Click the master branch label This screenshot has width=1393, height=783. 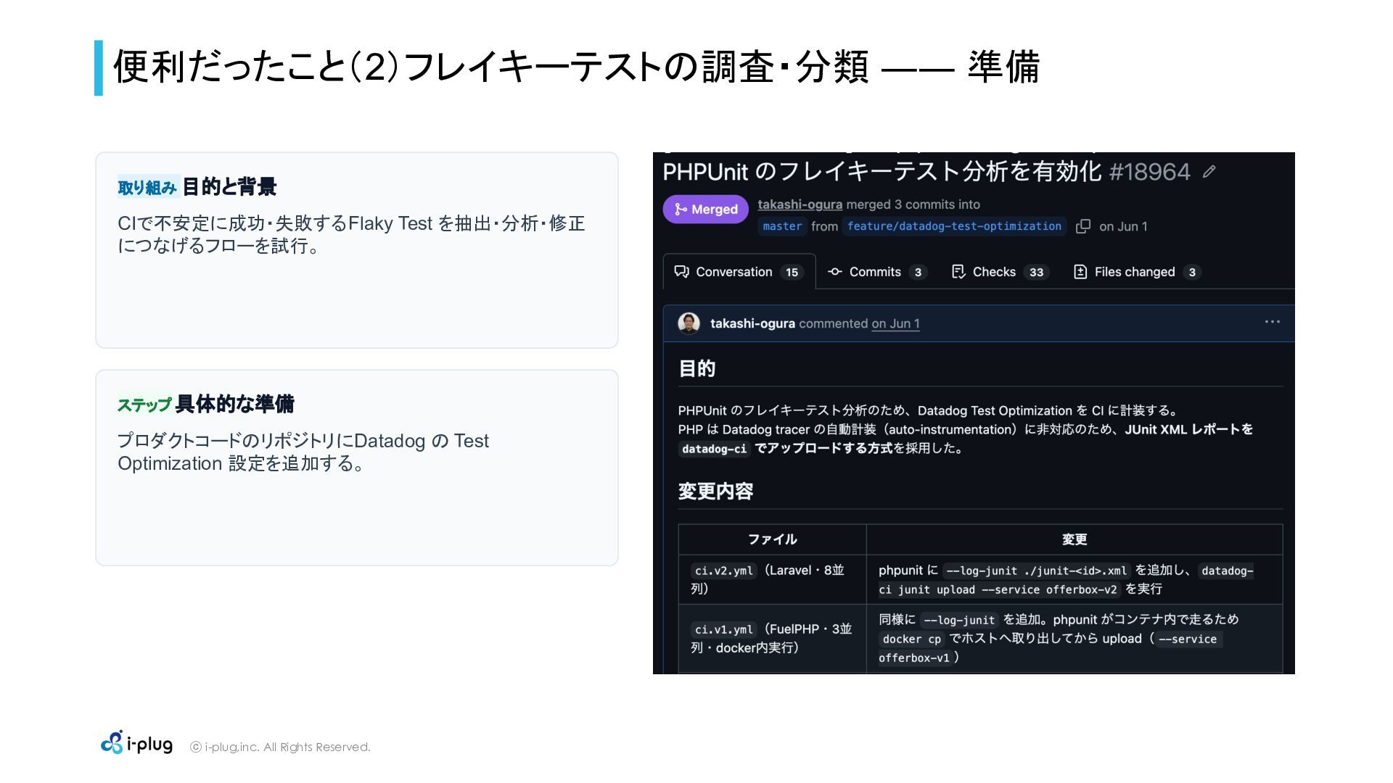[782, 226]
